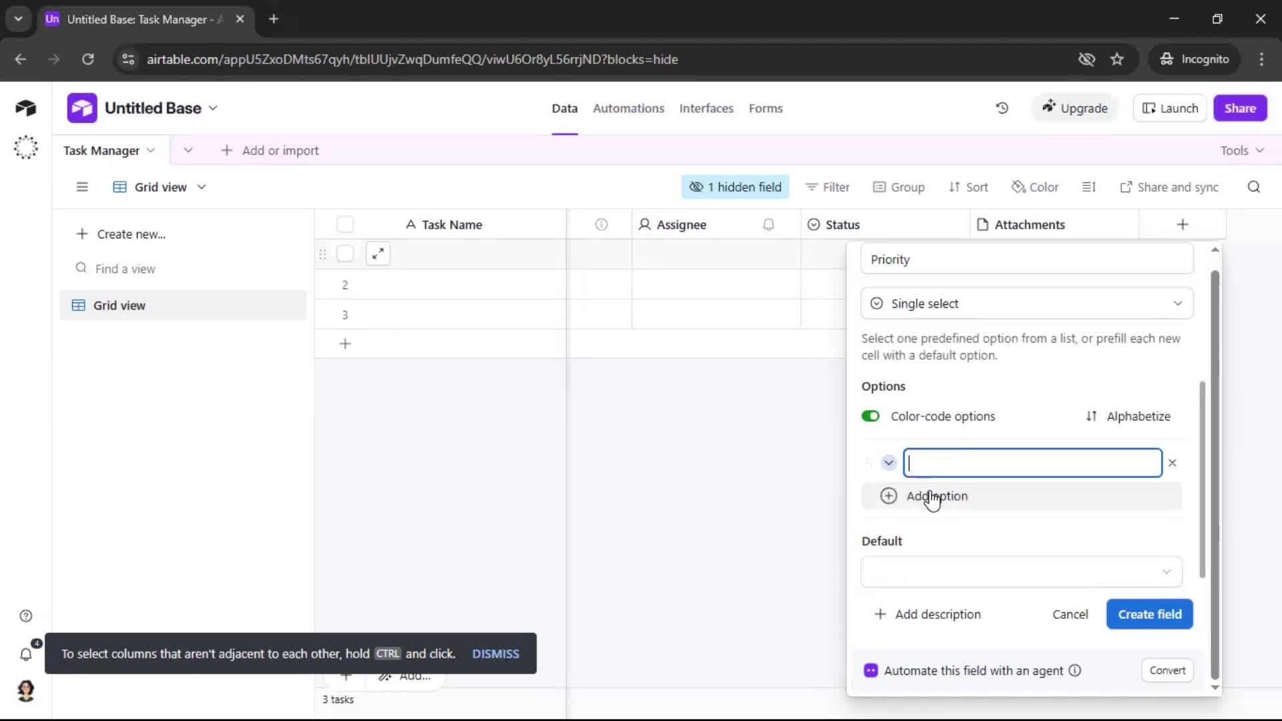
Task: Expand record 1 arrow icon
Action: tap(378, 254)
